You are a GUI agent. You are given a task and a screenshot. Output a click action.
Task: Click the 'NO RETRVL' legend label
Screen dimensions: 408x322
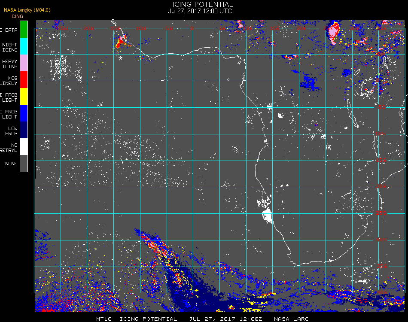click(x=9, y=148)
